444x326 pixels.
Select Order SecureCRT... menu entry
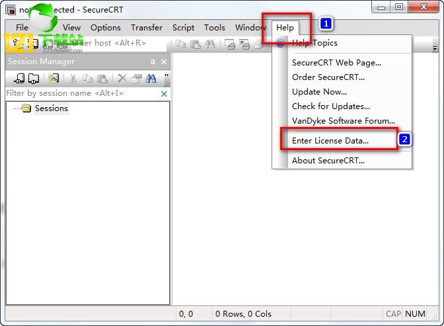point(342,77)
